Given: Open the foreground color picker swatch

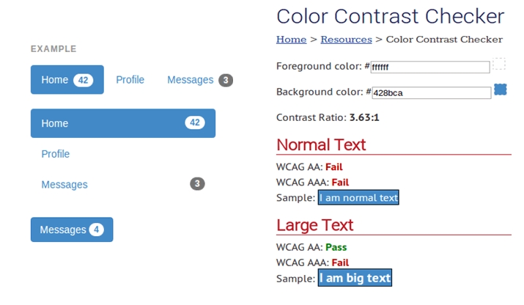Looking at the screenshot, I should click(x=499, y=64).
